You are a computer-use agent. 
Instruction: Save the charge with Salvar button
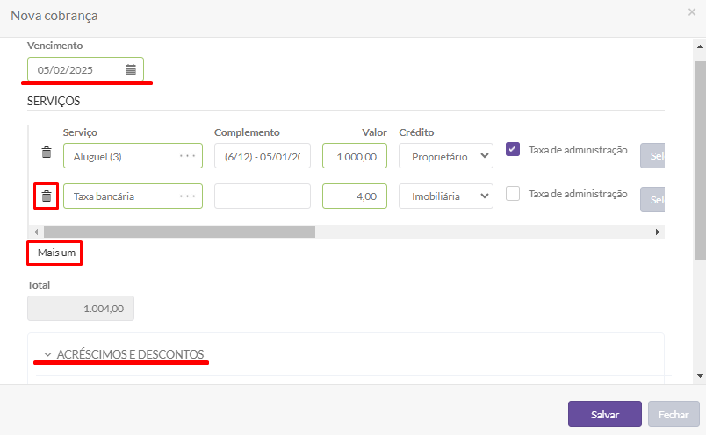pyautogui.click(x=604, y=414)
